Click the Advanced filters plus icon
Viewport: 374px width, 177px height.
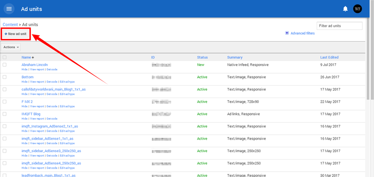(287, 33)
